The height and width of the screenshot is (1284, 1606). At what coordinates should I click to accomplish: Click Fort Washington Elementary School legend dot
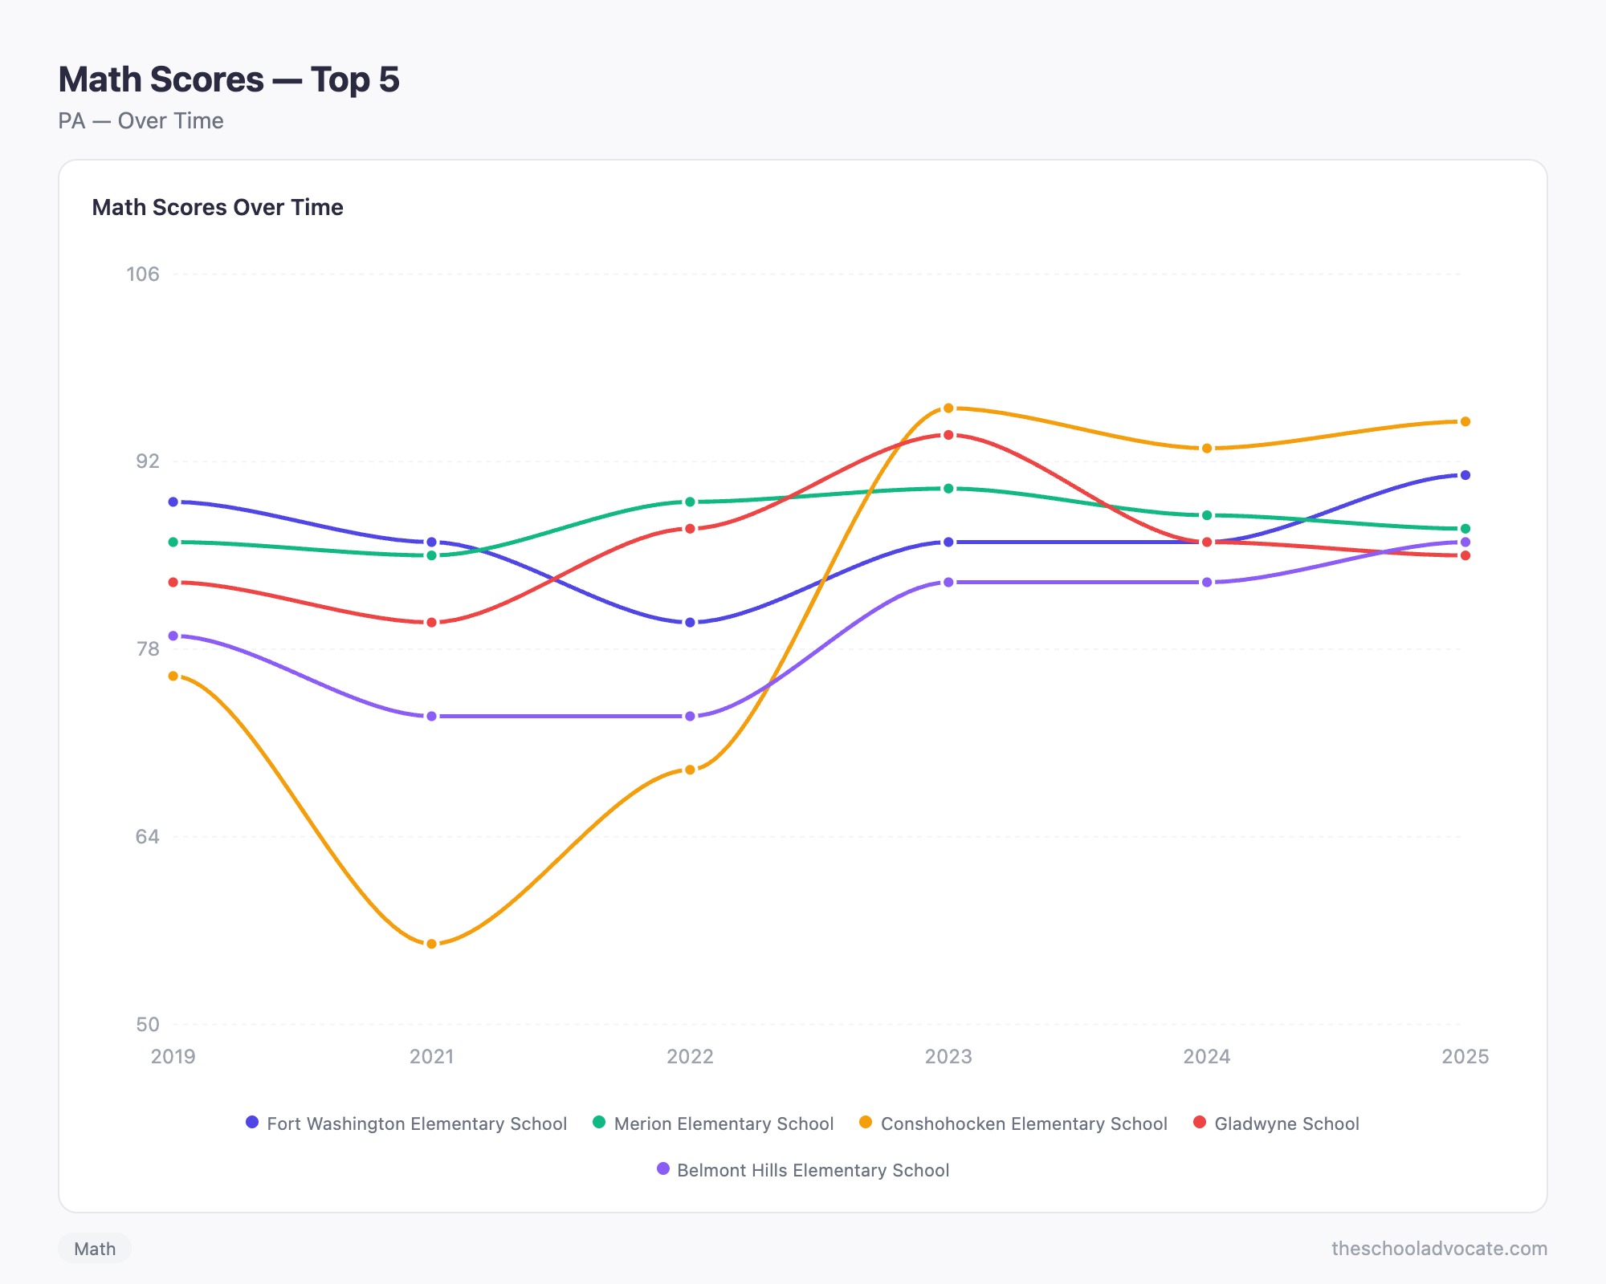252,1123
